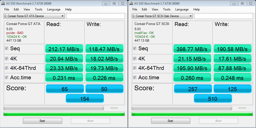Start the benchmark in the ATA Device window
The image size is (256, 128).
tap(43, 121)
